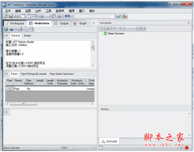Viewport: 194px width, 152px height.
Task: Open the 窗口 menu
Action: [82, 11]
